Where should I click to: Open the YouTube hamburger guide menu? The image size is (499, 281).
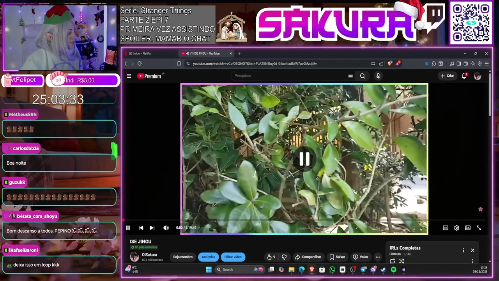pos(129,76)
